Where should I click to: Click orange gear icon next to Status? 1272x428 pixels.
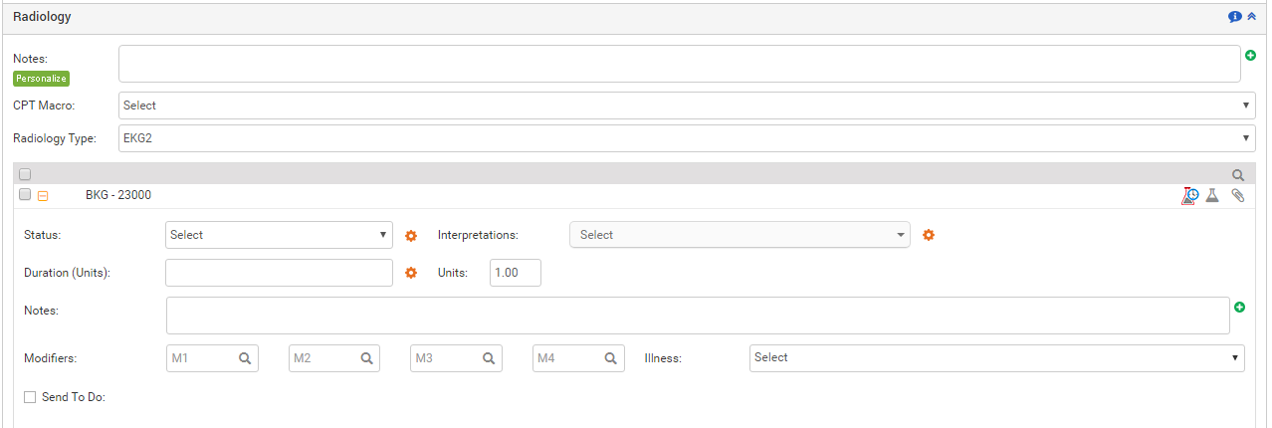(x=411, y=236)
